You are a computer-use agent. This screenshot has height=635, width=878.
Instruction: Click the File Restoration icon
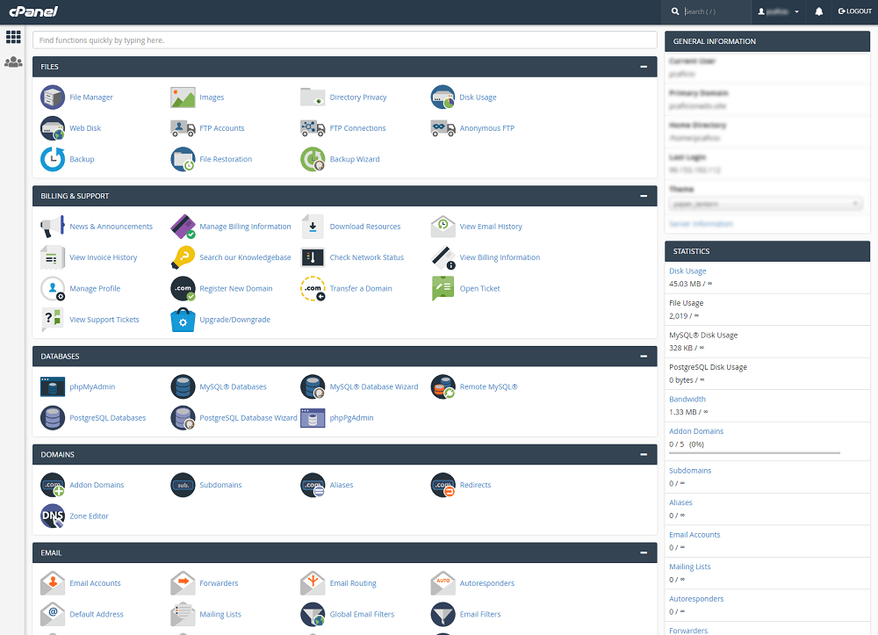click(x=183, y=159)
